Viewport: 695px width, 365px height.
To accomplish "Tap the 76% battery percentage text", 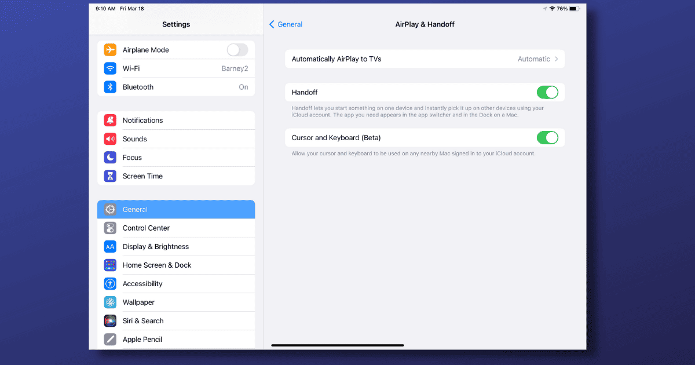I will [562, 9].
